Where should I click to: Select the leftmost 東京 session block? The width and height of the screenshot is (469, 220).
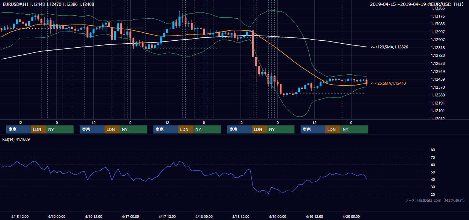tap(19, 129)
